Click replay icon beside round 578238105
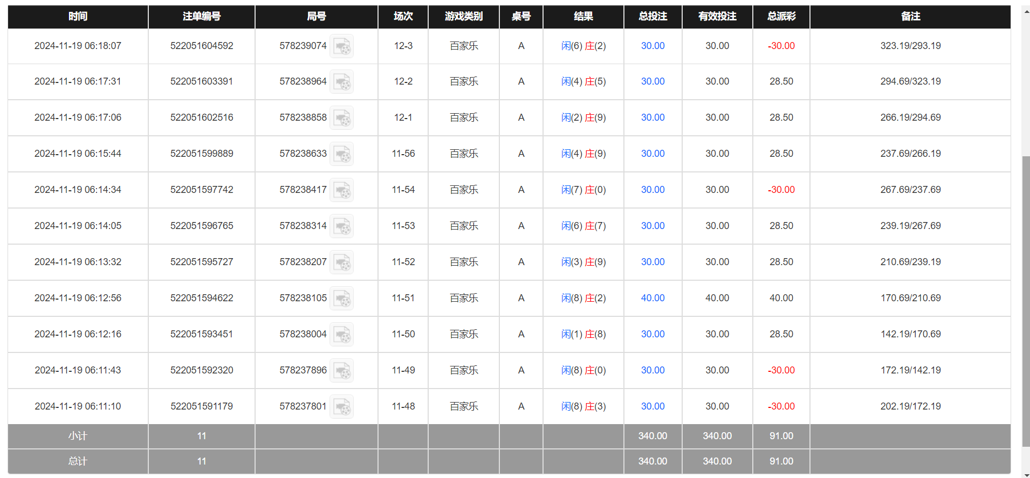The height and width of the screenshot is (478, 1030). (341, 299)
